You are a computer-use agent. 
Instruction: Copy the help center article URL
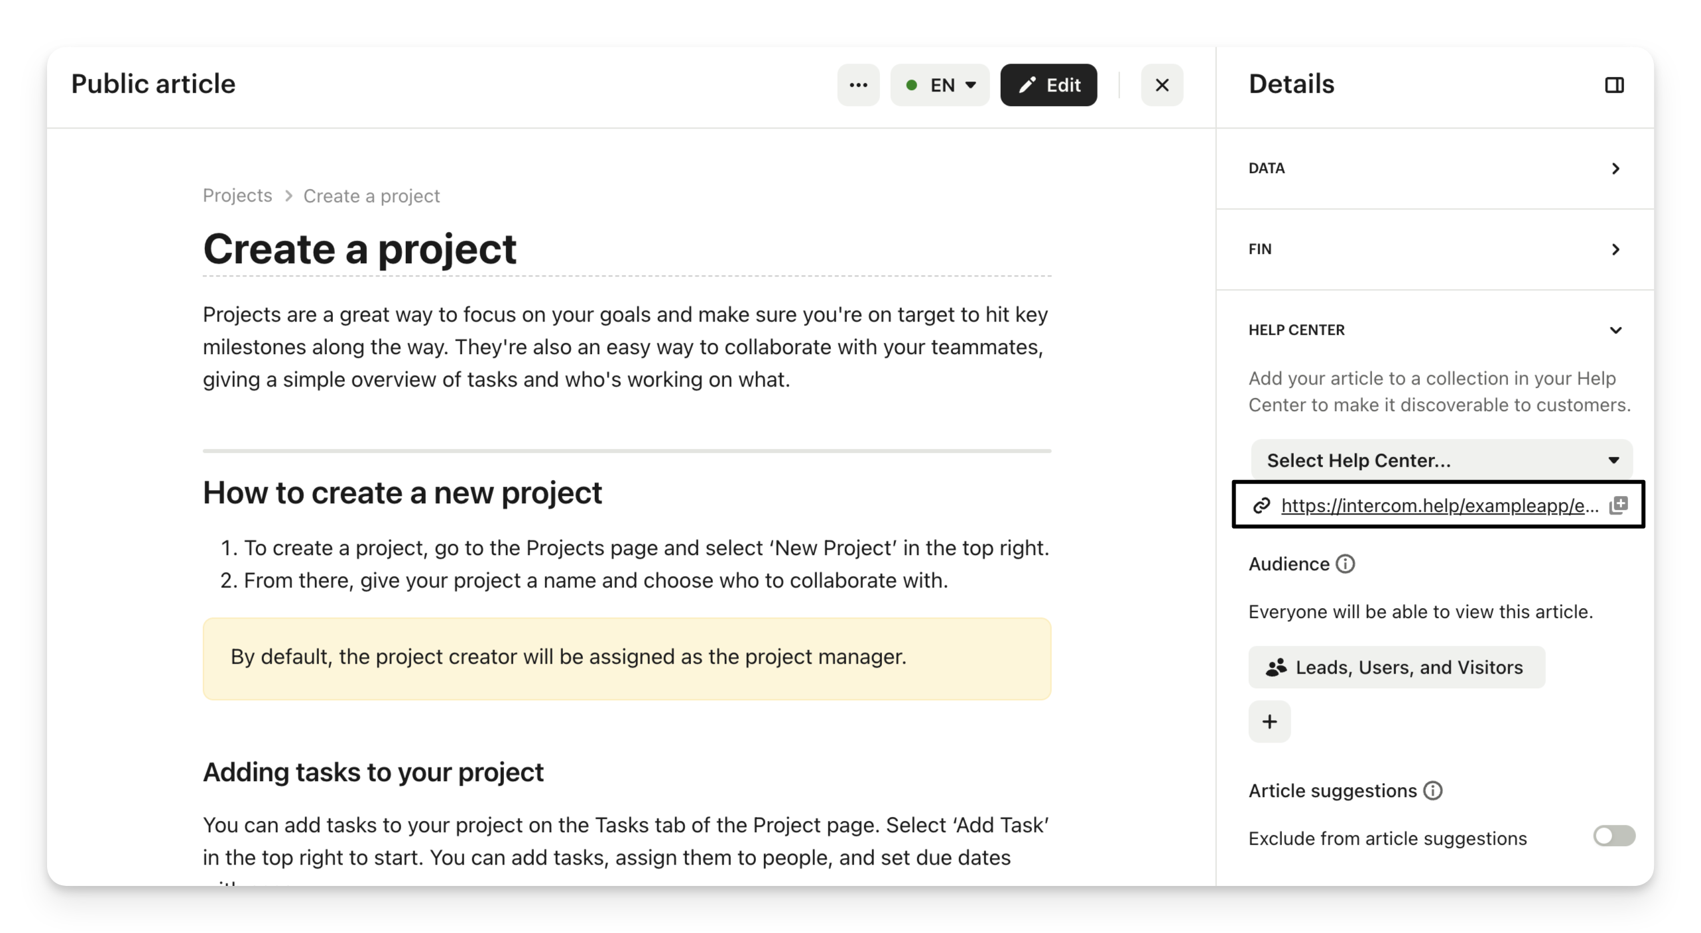(1618, 505)
